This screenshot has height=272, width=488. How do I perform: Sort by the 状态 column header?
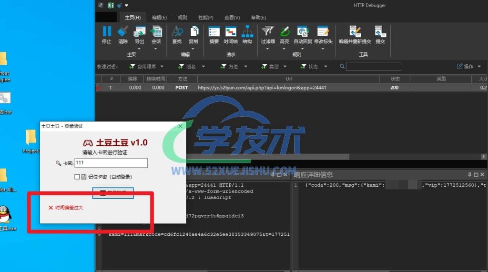pos(395,79)
